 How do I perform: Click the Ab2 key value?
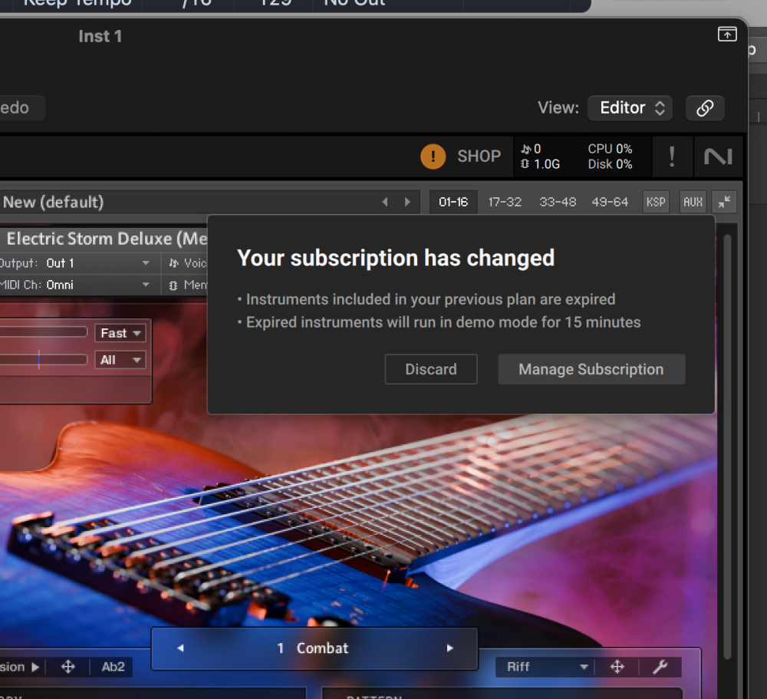click(x=113, y=667)
